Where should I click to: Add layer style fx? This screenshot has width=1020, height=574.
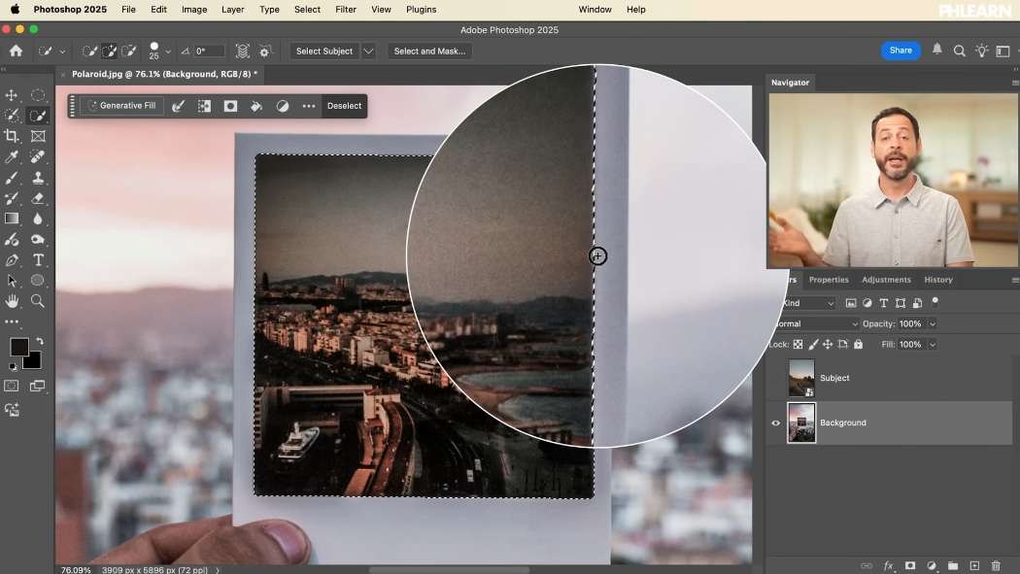[x=888, y=565]
